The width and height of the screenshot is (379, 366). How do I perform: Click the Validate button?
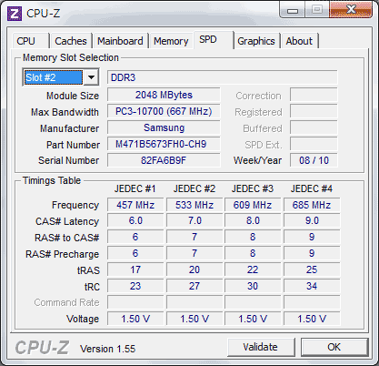coord(261,347)
